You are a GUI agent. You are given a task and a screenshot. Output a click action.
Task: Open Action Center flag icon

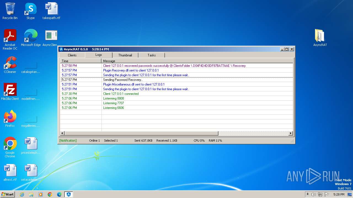[x=327, y=194]
